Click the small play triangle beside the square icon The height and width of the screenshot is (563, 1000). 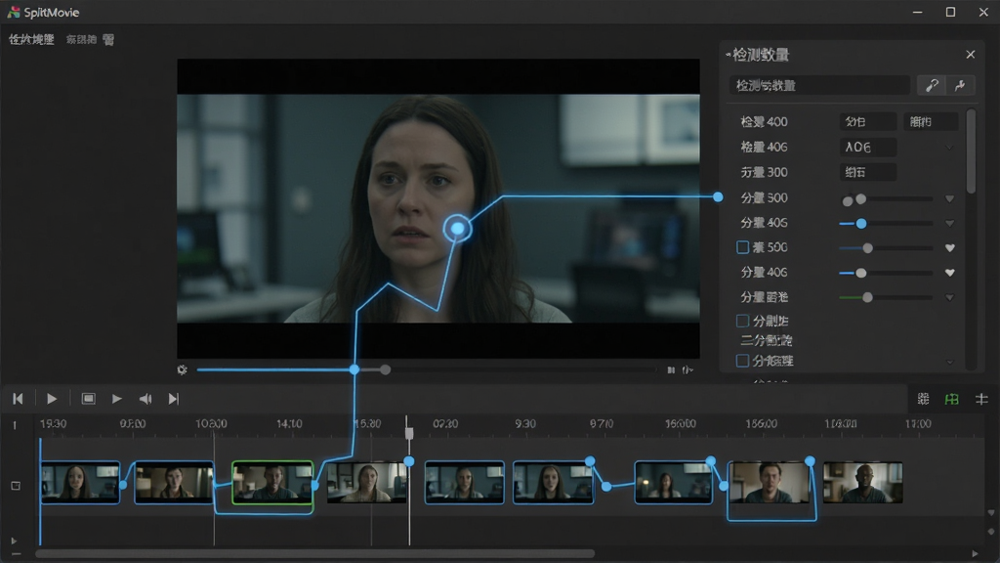[117, 399]
